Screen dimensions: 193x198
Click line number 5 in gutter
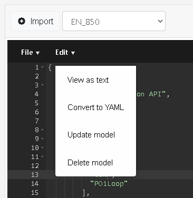coord(37,103)
